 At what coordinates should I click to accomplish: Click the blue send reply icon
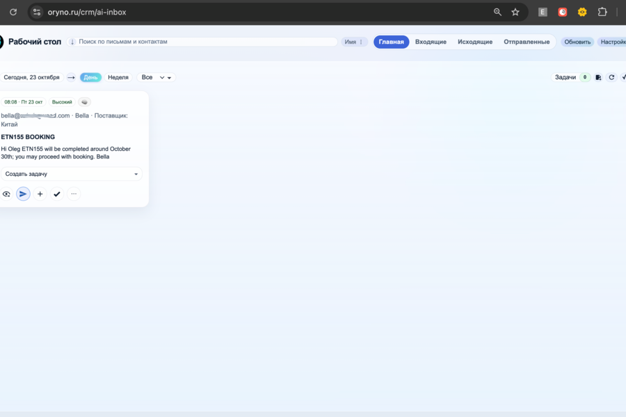tap(23, 194)
